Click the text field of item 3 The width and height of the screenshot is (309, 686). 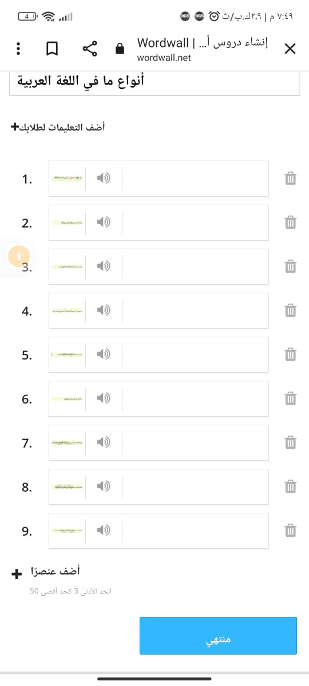coord(195,266)
